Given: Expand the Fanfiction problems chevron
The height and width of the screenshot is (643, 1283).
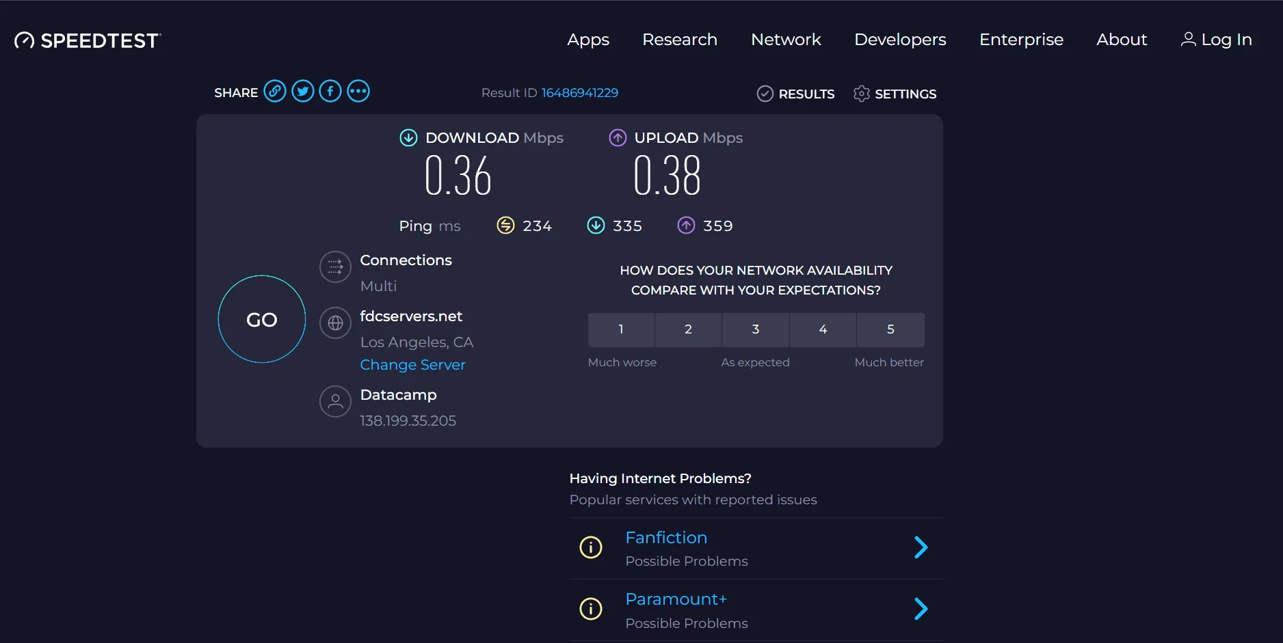Looking at the screenshot, I should [921, 547].
